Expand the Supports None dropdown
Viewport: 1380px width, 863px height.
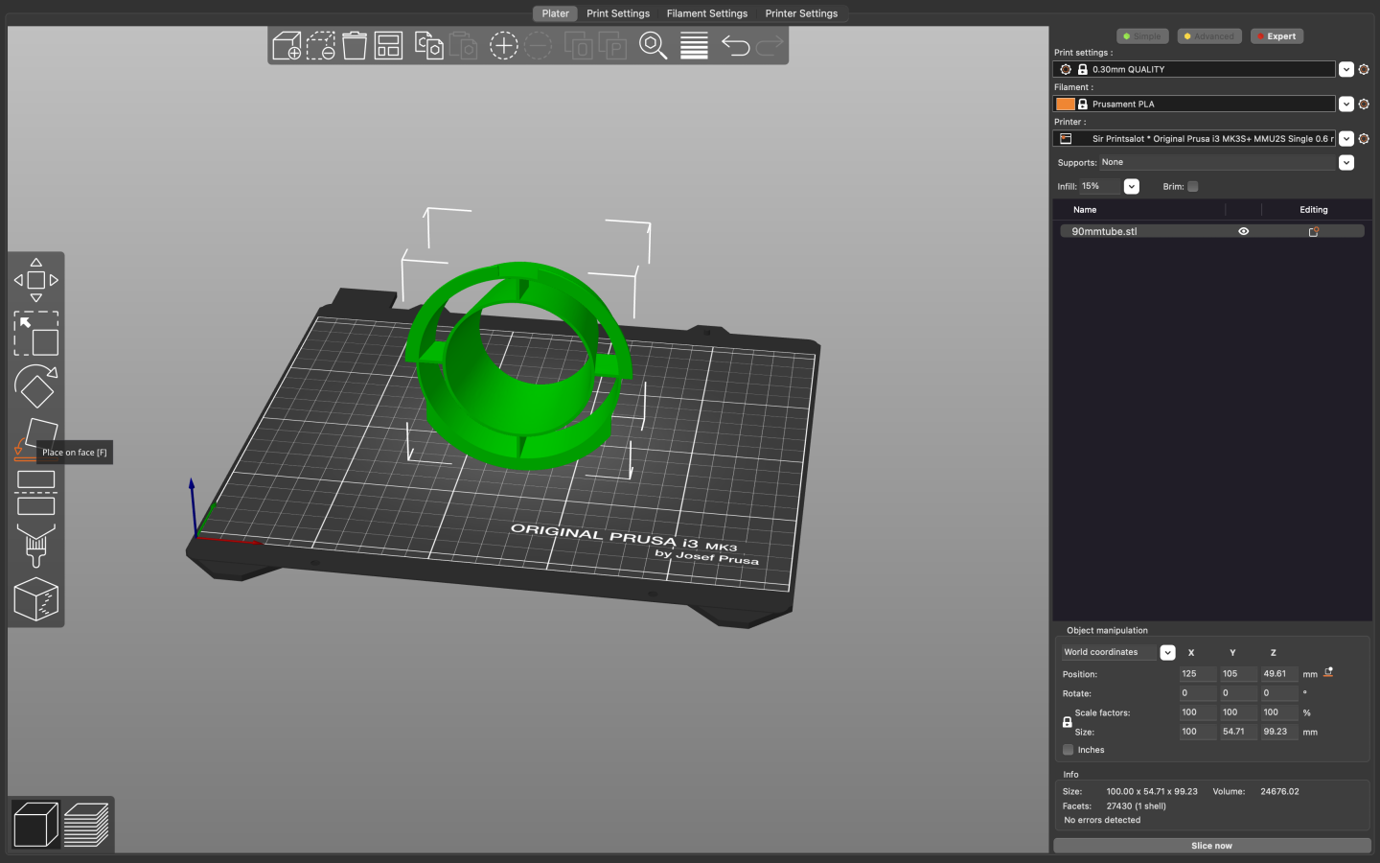pyautogui.click(x=1346, y=163)
